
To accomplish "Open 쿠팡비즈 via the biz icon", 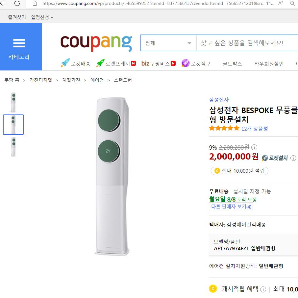I will click(x=145, y=63).
